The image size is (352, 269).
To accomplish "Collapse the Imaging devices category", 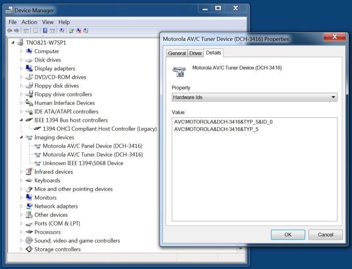I will point(21,138).
